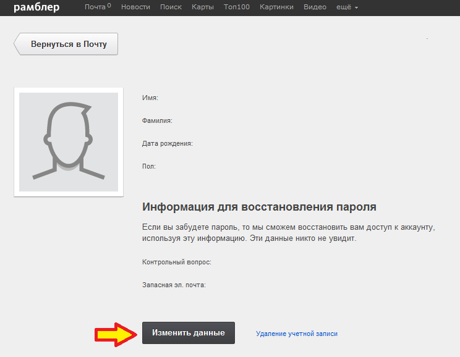
Task: Open the Удаление учетной записи link
Action: (x=297, y=334)
